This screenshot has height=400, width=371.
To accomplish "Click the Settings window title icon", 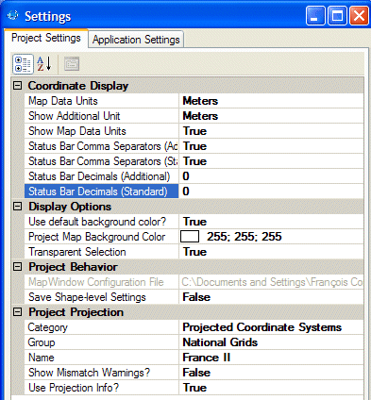I will tap(13, 15).
